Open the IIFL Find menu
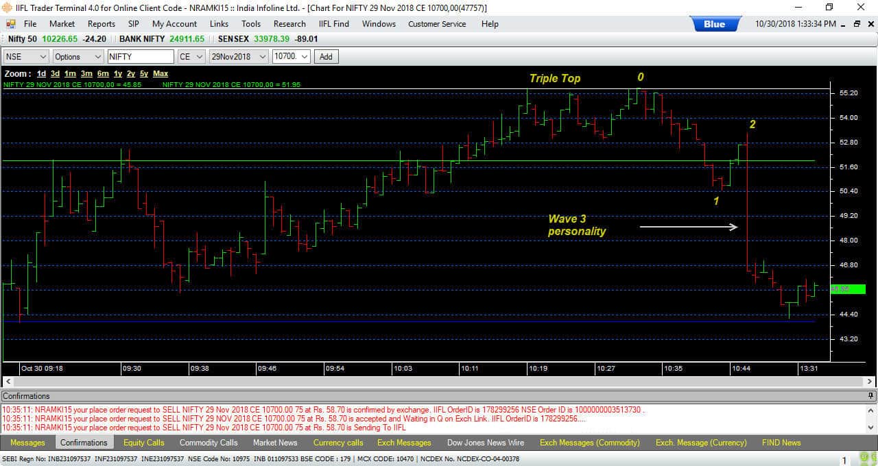The width and height of the screenshot is (878, 466). coord(334,23)
